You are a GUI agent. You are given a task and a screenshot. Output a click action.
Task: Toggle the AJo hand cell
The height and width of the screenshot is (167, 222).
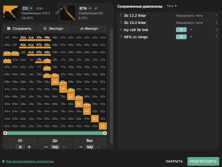tap(7, 60)
